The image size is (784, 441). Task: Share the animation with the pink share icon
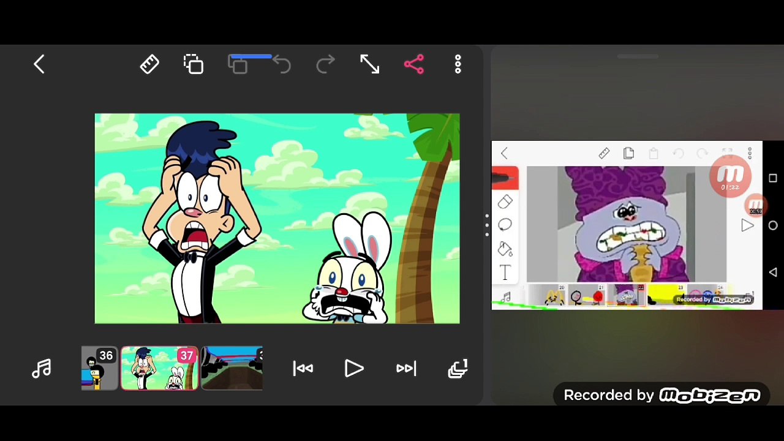(413, 64)
